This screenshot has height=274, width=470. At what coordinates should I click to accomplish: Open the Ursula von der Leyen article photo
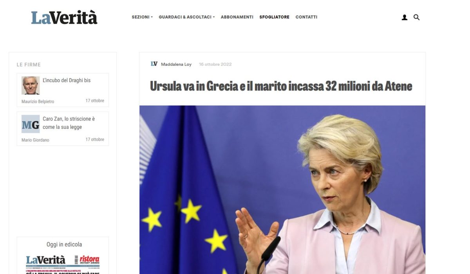282,190
